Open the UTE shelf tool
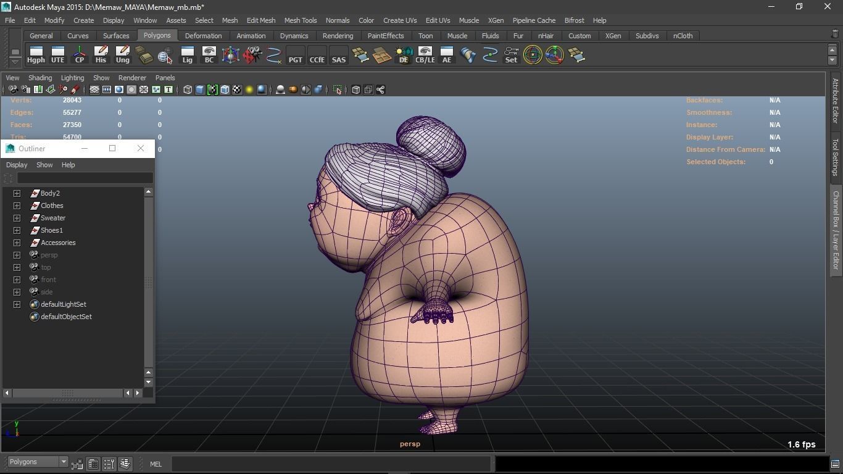Screen dimensions: 843x474 click(57, 55)
